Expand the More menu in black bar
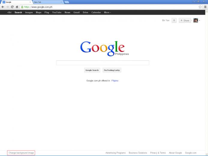208x156 pixels. (107, 13)
